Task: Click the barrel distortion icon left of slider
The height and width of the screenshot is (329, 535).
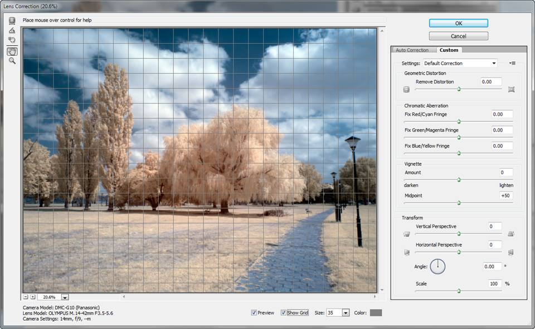Action: (406, 89)
